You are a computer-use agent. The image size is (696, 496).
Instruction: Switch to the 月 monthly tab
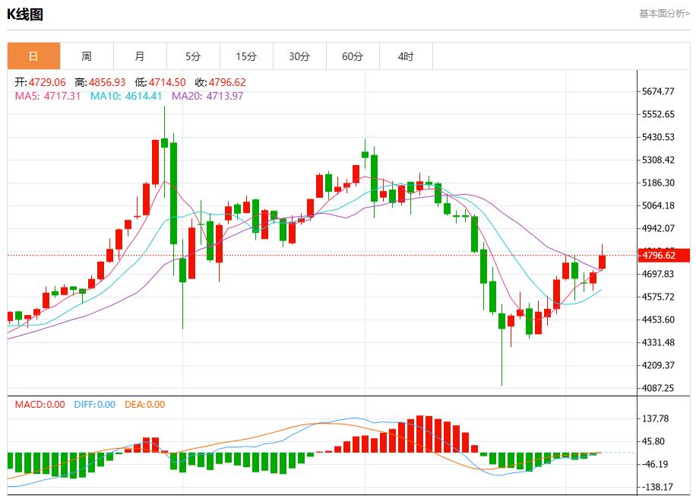pyautogui.click(x=140, y=56)
